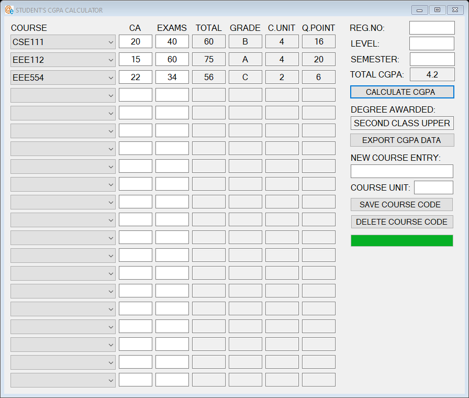Click the C.UNIT field for CSE111
This screenshot has width=469, height=398.
click(x=282, y=41)
